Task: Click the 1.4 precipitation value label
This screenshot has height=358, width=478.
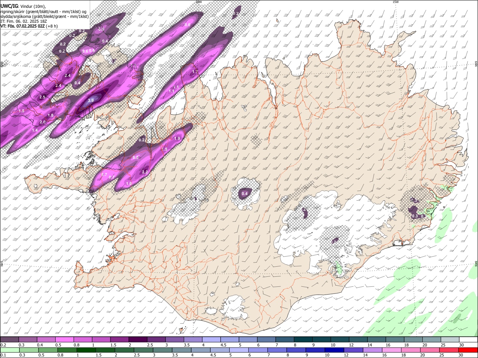Action: pos(35,131)
